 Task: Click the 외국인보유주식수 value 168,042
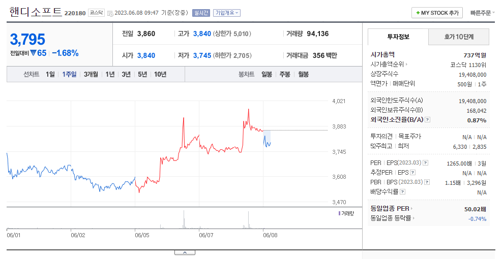(477, 111)
